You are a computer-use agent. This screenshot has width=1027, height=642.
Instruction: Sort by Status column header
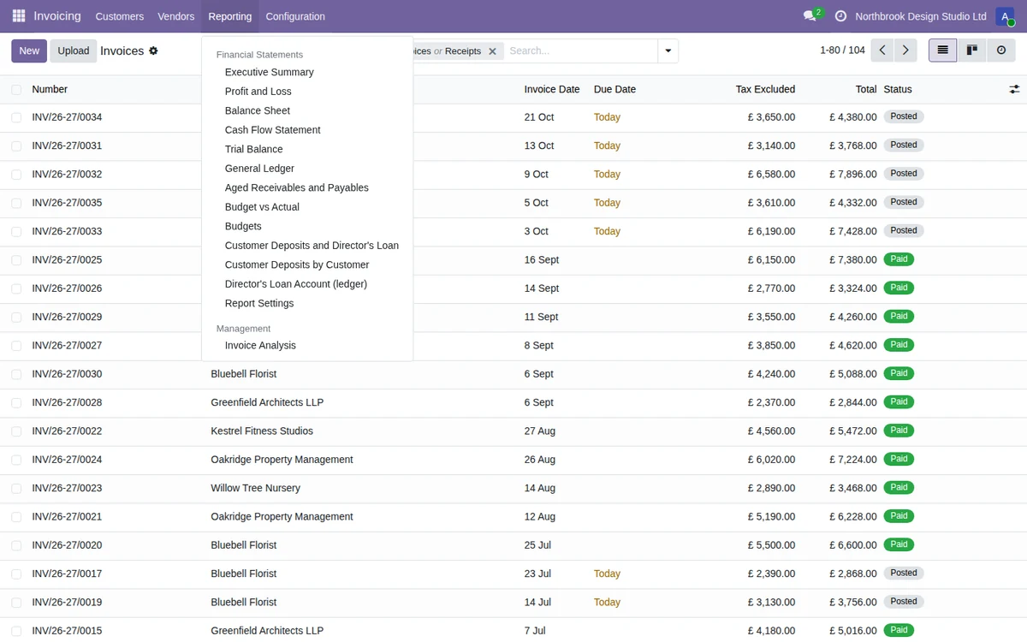point(898,89)
